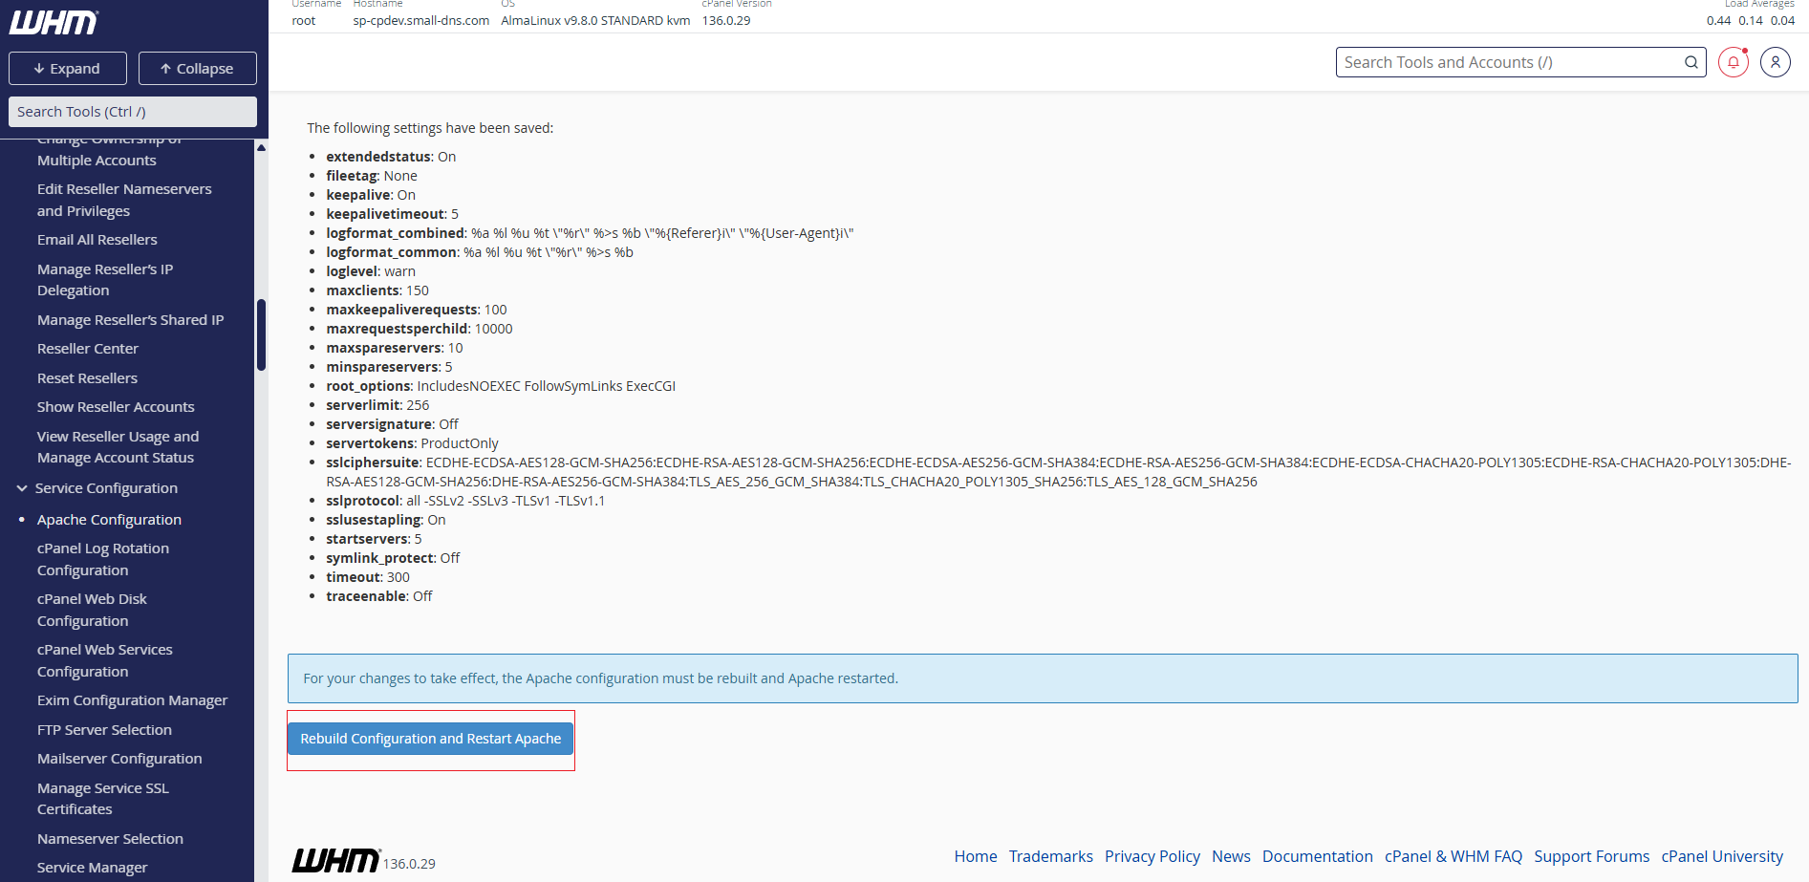Click Expand sidebar menu button
This screenshot has width=1809, height=882.
tap(67, 69)
